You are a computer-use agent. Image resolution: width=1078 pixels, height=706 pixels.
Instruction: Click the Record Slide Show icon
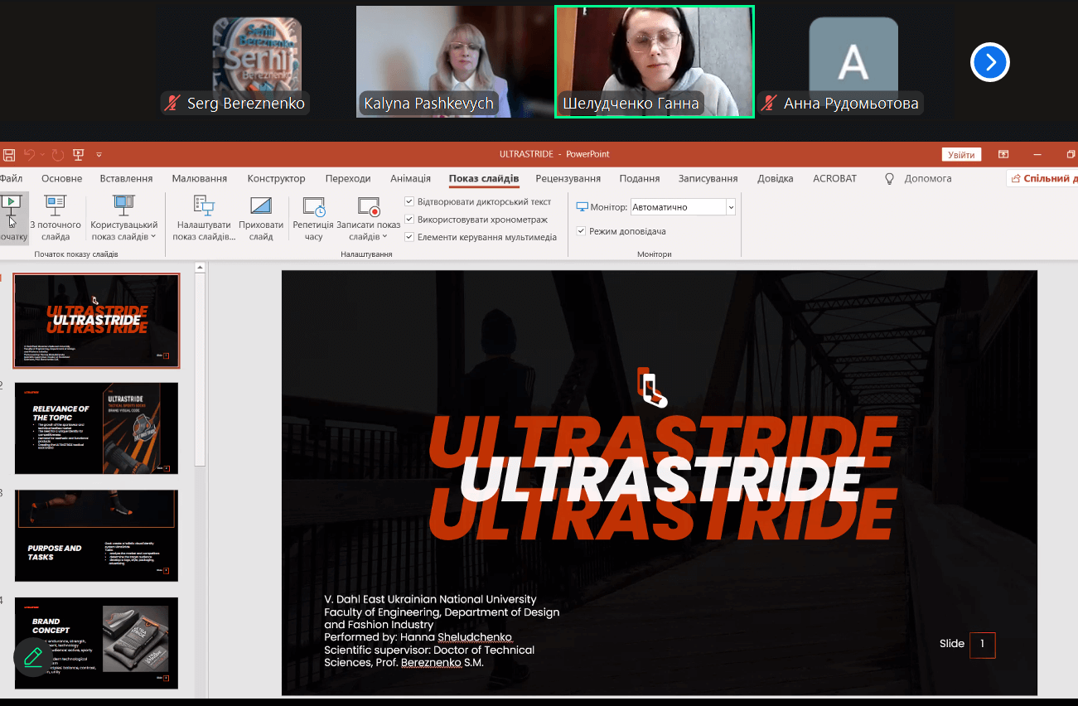click(369, 206)
